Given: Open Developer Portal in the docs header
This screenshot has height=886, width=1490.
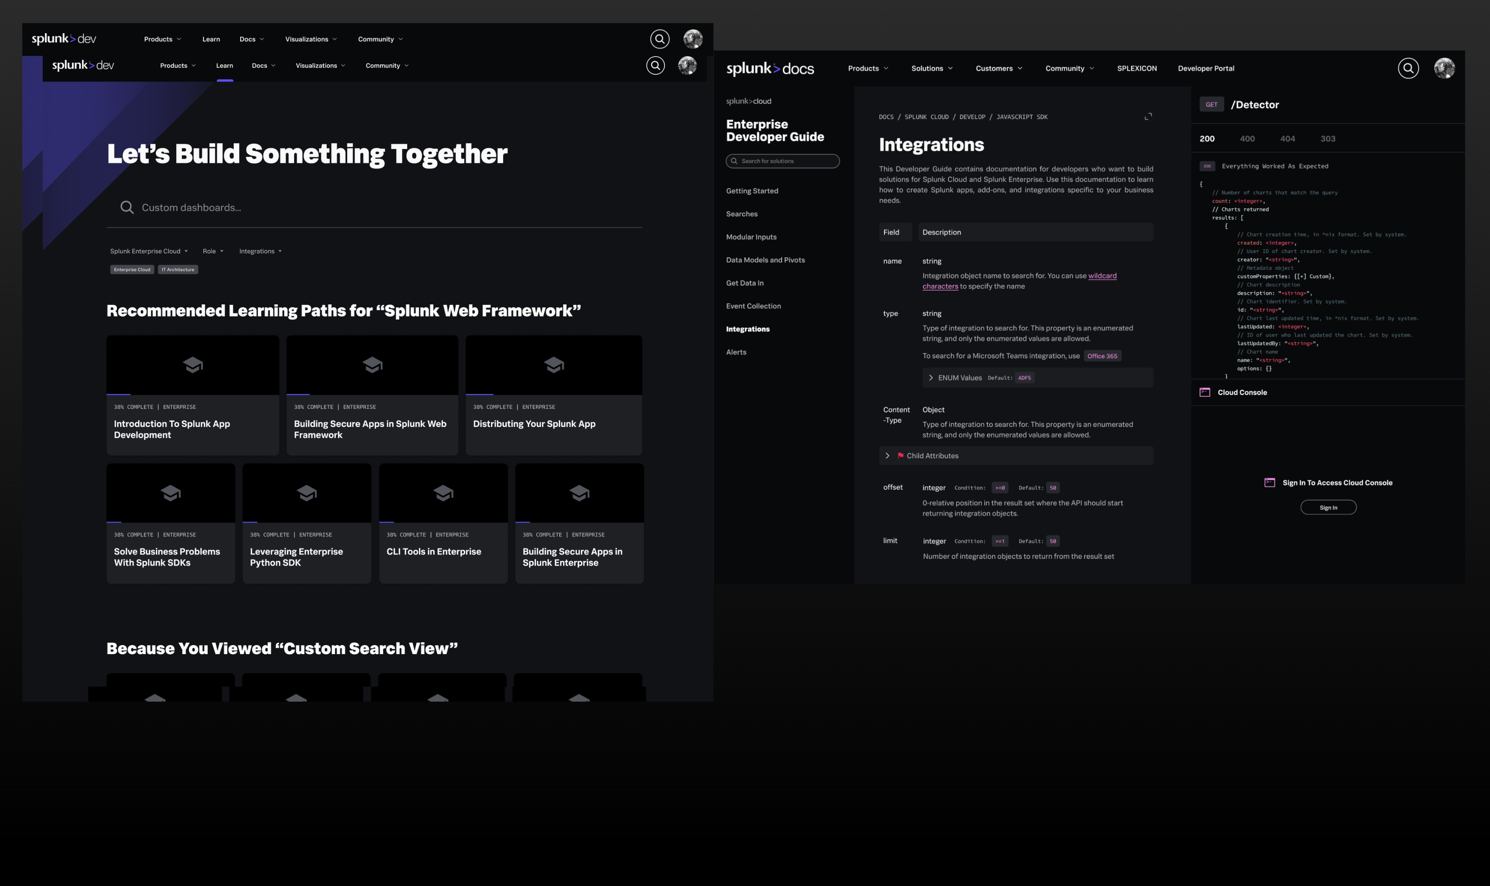Looking at the screenshot, I should 1206,68.
